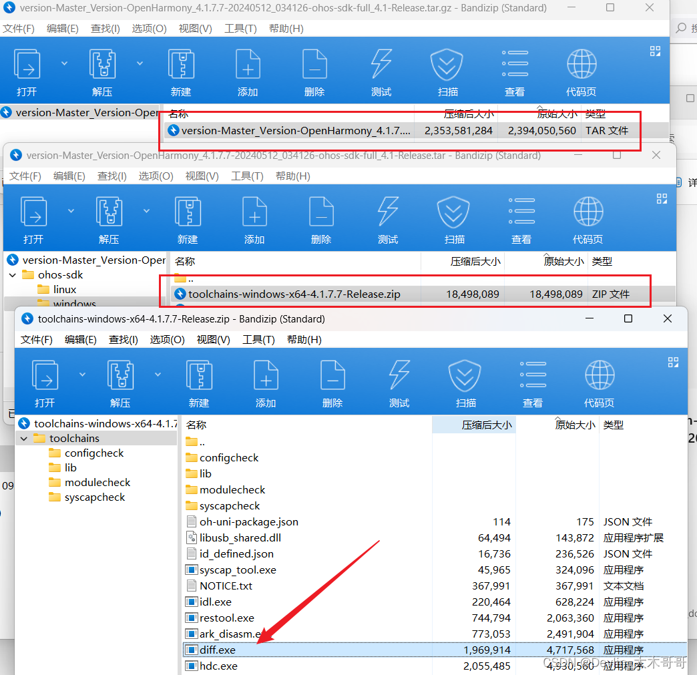
Task: Click the 打开 (Open) icon in the tar window
Action: pyautogui.click(x=33, y=218)
